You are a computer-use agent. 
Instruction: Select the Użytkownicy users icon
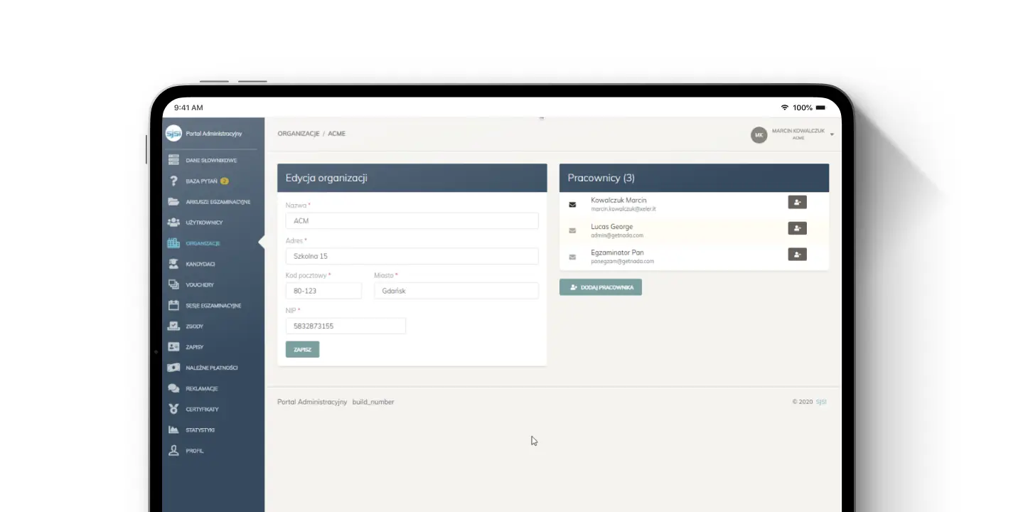coord(173,223)
